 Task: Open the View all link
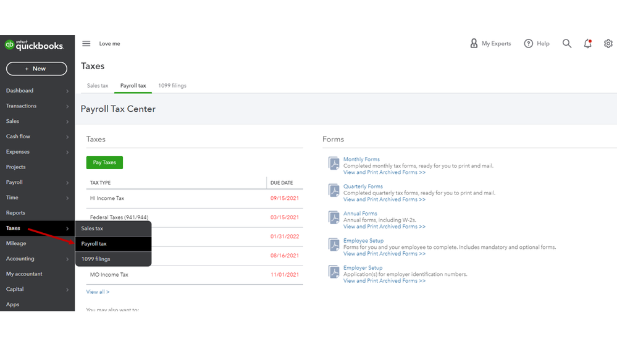pos(98,292)
